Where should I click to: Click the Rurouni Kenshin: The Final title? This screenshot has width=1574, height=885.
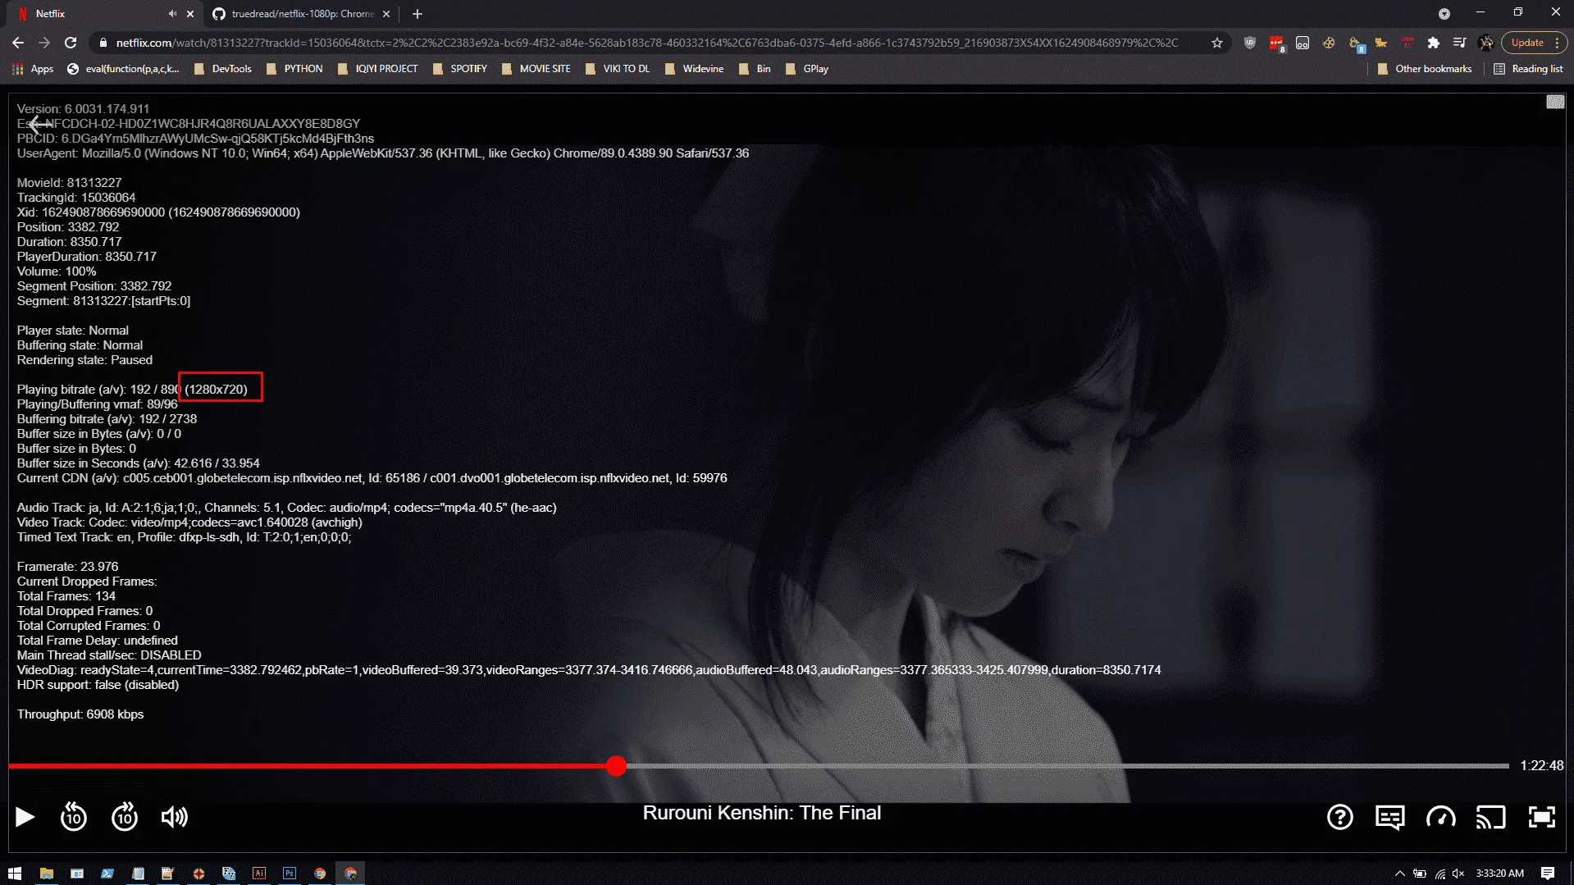coord(762,813)
